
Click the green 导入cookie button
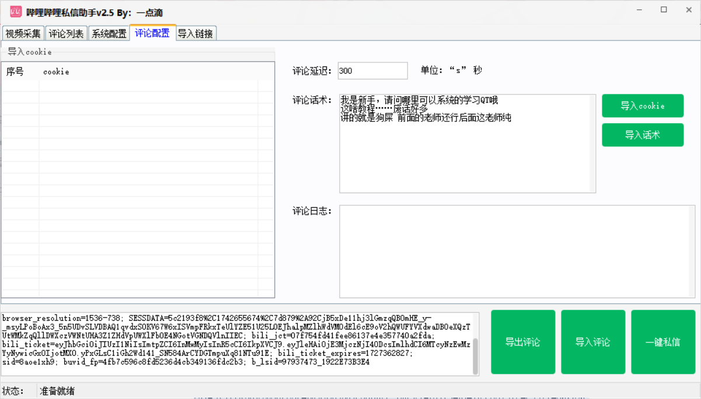point(643,106)
